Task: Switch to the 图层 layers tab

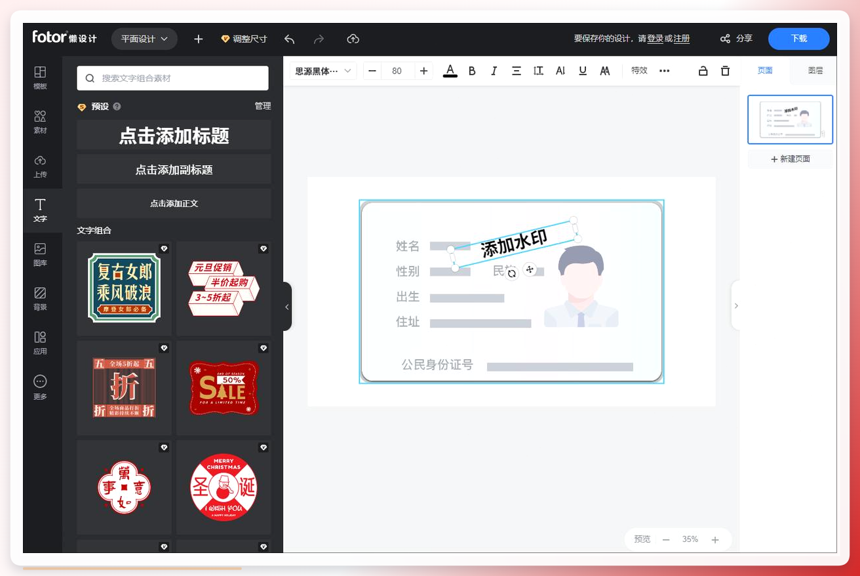Action: (x=815, y=71)
